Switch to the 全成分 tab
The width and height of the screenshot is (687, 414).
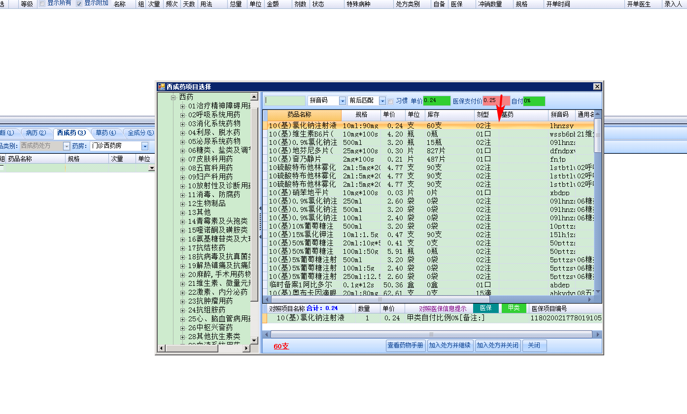click(x=140, y=133)
